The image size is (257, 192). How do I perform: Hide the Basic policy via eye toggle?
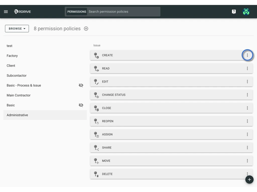(81, 105)
